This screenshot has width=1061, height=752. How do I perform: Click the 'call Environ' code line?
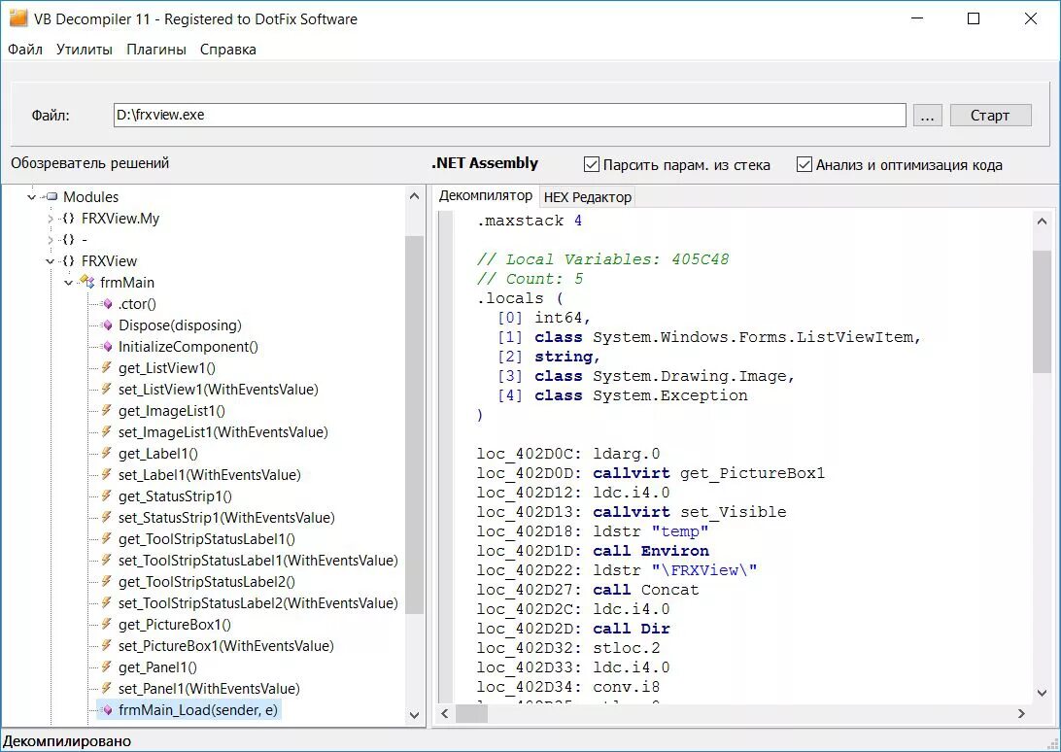pos(593,551)
